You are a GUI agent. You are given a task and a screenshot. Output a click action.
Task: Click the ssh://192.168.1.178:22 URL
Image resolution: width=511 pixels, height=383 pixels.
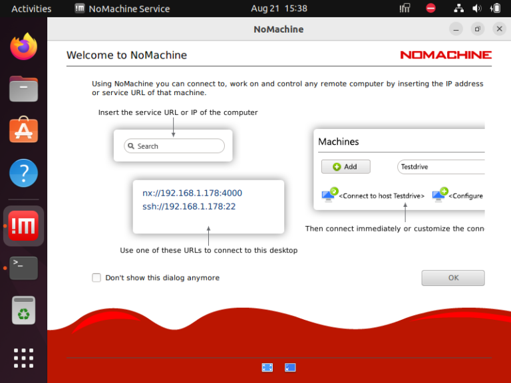pos(189,207)
